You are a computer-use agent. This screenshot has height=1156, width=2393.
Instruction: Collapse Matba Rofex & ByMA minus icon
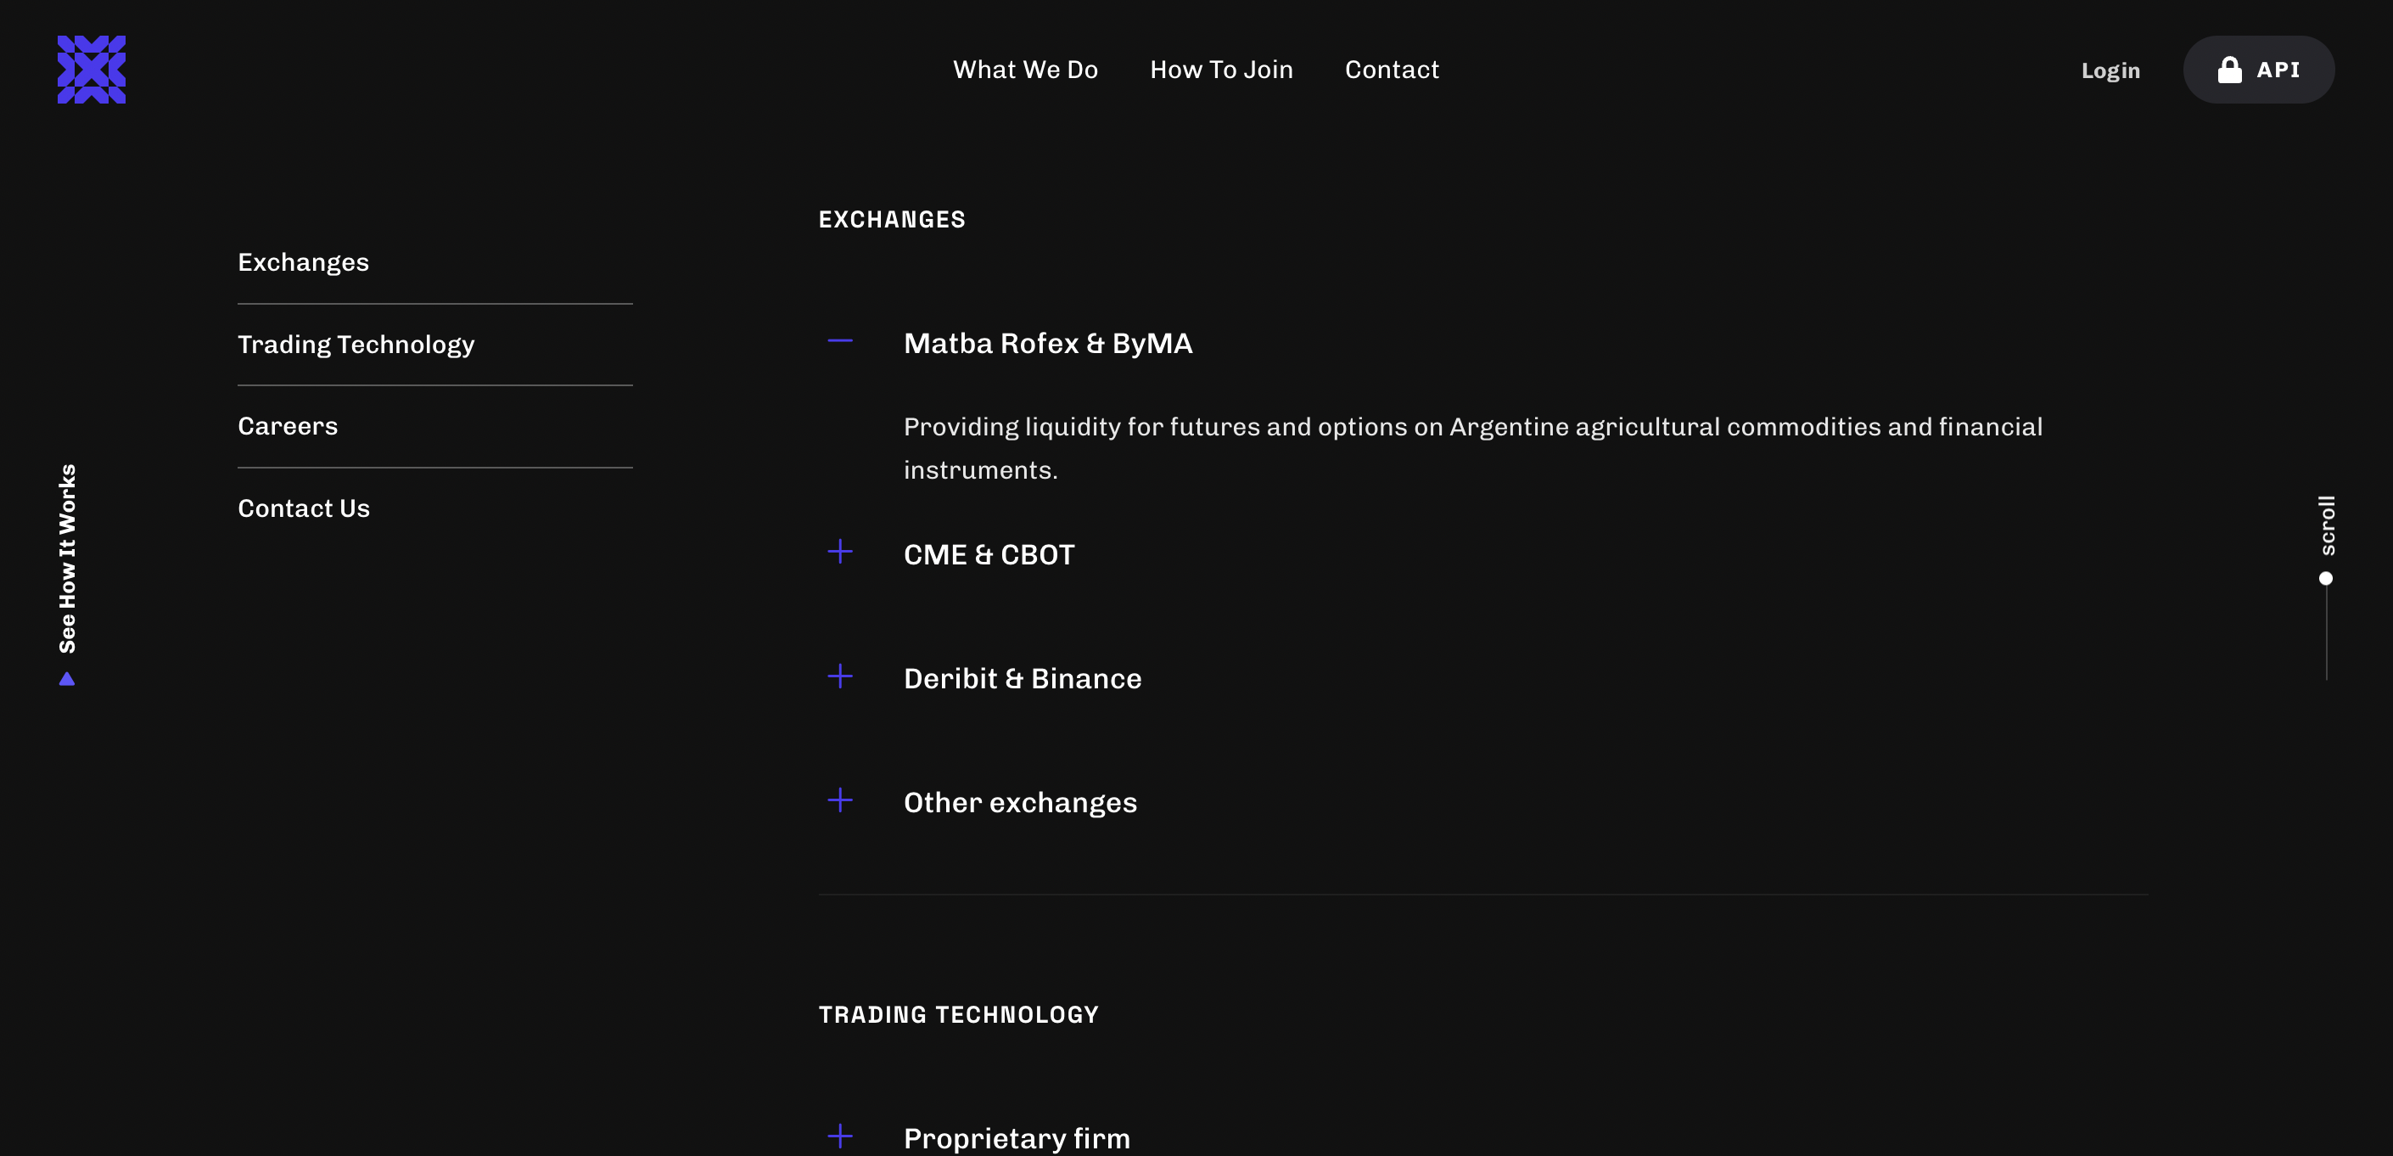839,341
